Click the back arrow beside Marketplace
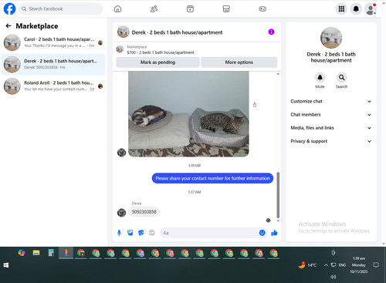This screenshot has height=283, width=386. [8, 25]
